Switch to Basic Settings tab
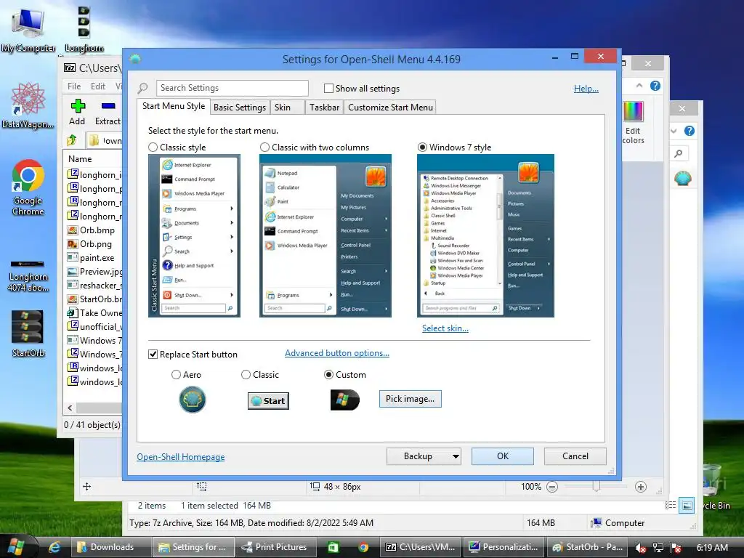Image resolution: width=744 pixels, height=558 pixels. [240, 108]
